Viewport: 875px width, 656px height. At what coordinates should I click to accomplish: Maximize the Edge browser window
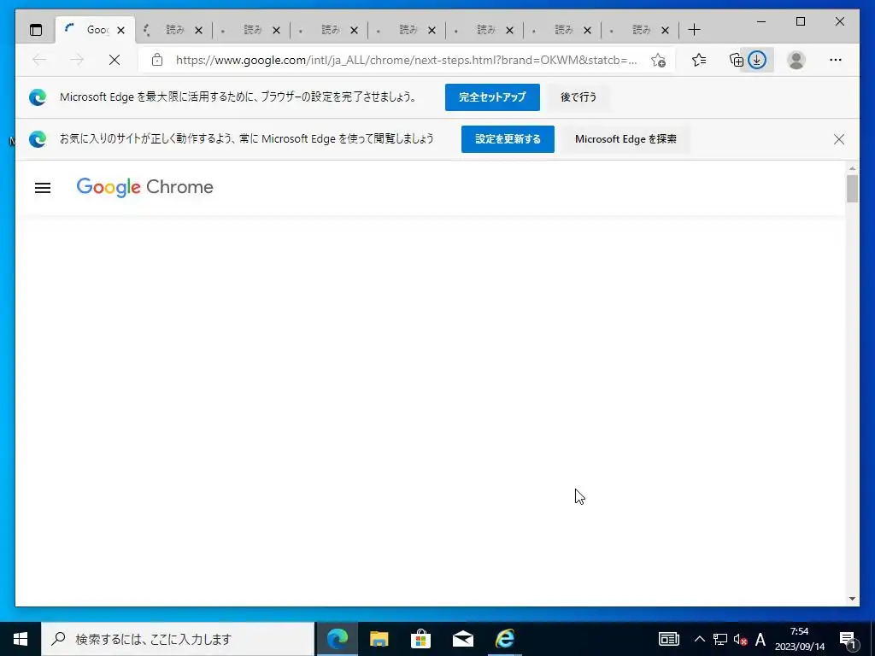click(800, 21)
